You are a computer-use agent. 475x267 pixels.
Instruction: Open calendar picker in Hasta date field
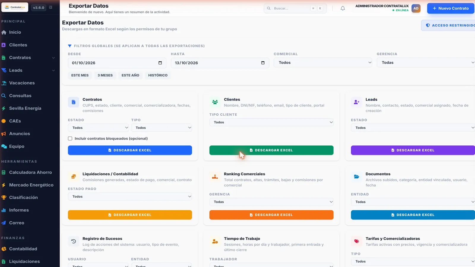(263, 63)
